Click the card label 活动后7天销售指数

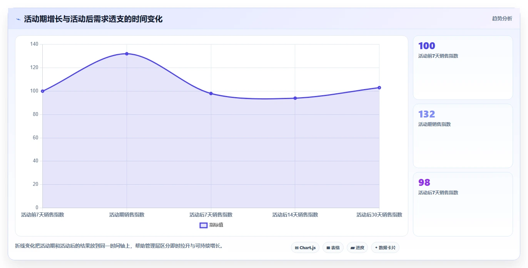[438, 193]
